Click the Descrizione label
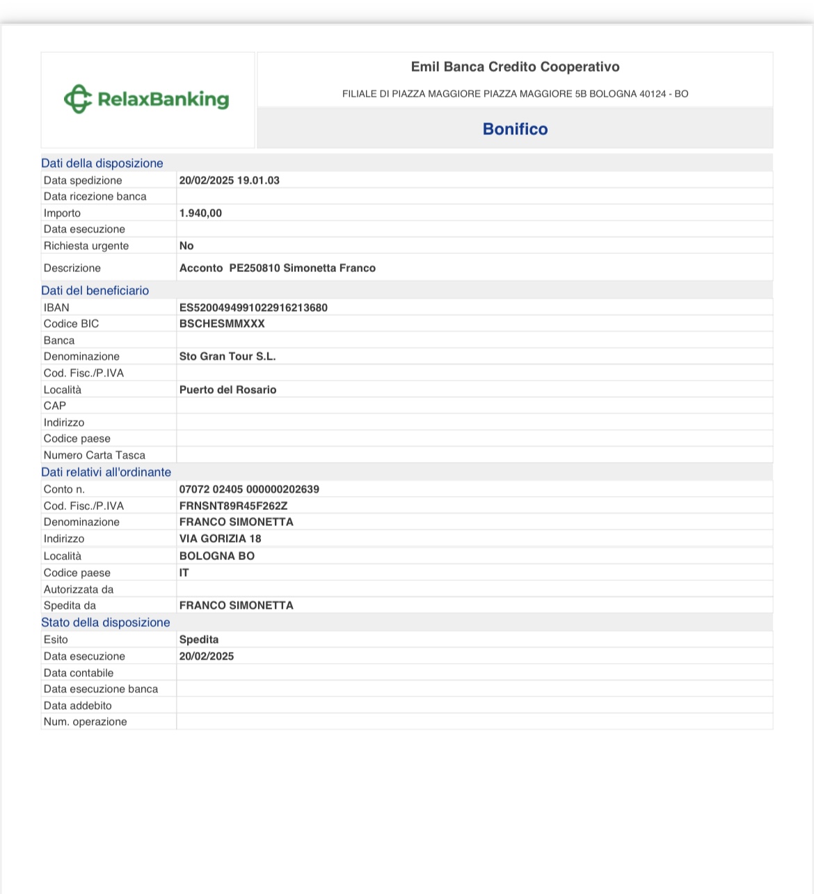This screenshot has width=814, height=894. [72, 268]
